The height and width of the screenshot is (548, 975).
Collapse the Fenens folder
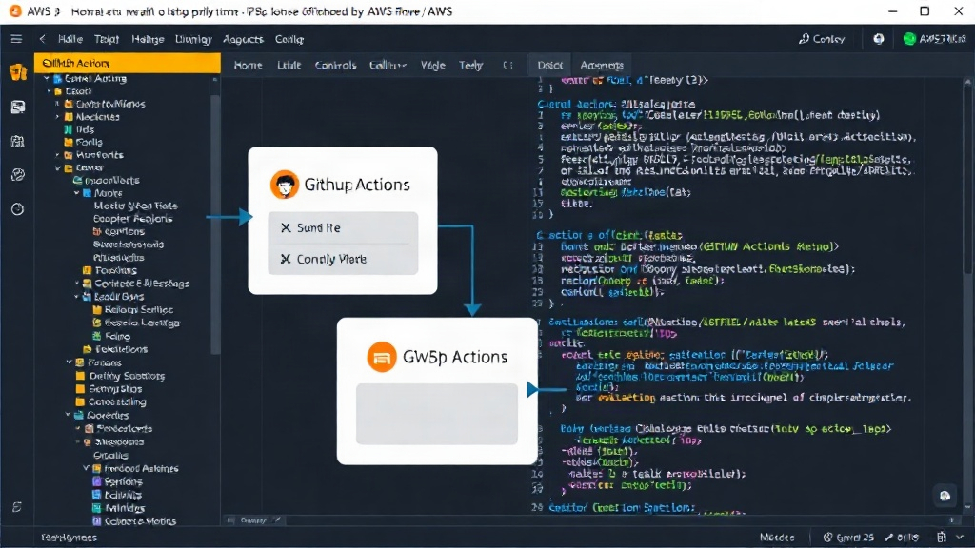click(x=69, y=362)
